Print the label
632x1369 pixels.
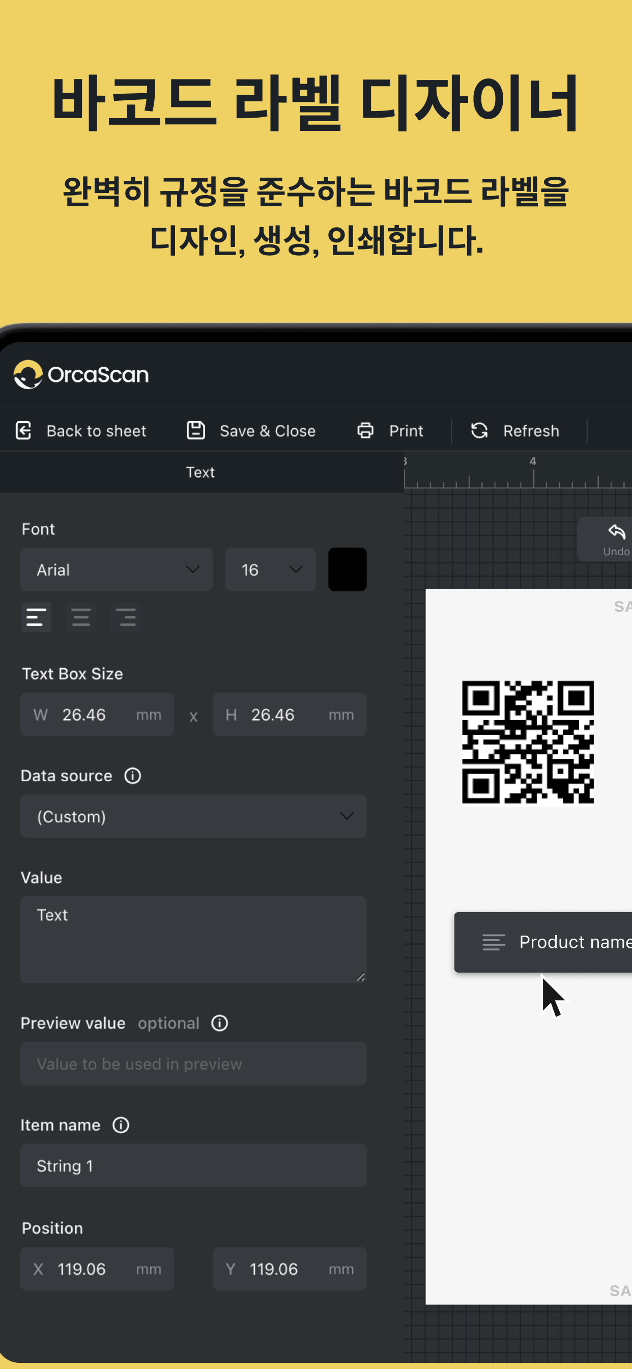coord(390,430)
